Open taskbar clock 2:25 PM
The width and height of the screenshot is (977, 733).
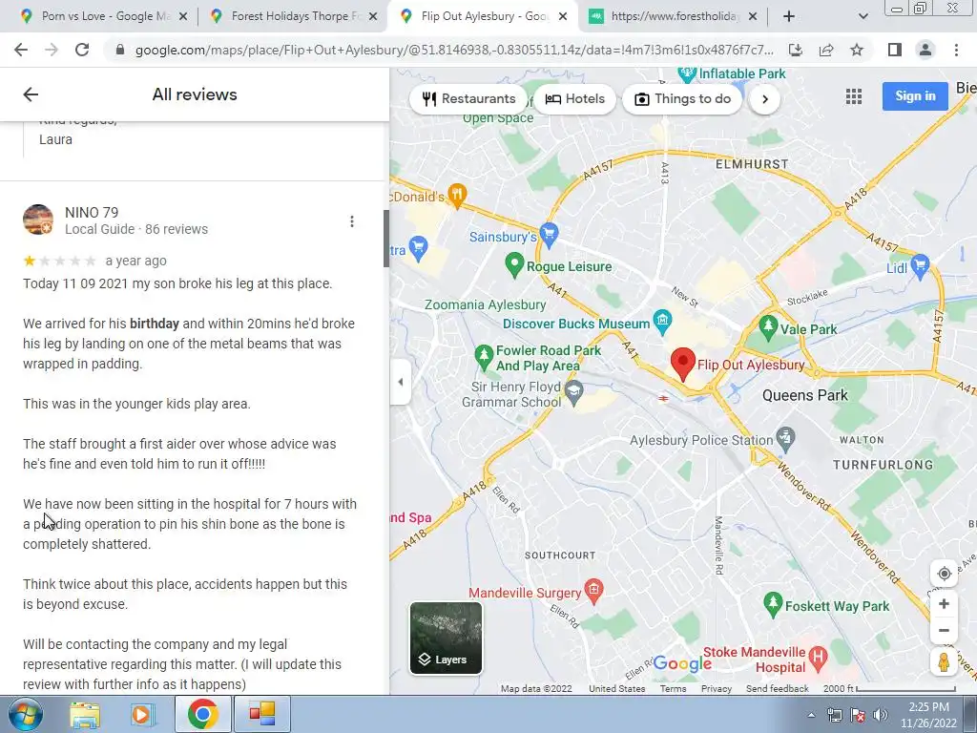coord(928,715)
